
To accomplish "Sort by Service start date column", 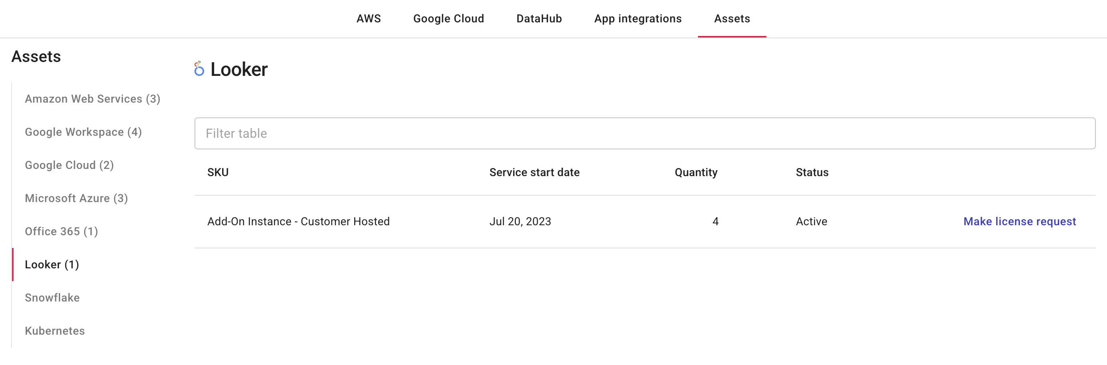I will (x=534, y=173).
